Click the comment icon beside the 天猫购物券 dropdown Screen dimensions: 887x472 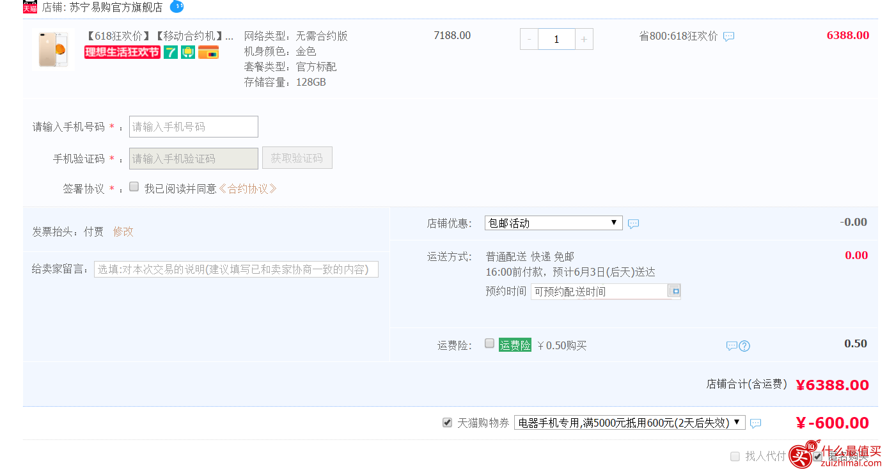[755, 423]
